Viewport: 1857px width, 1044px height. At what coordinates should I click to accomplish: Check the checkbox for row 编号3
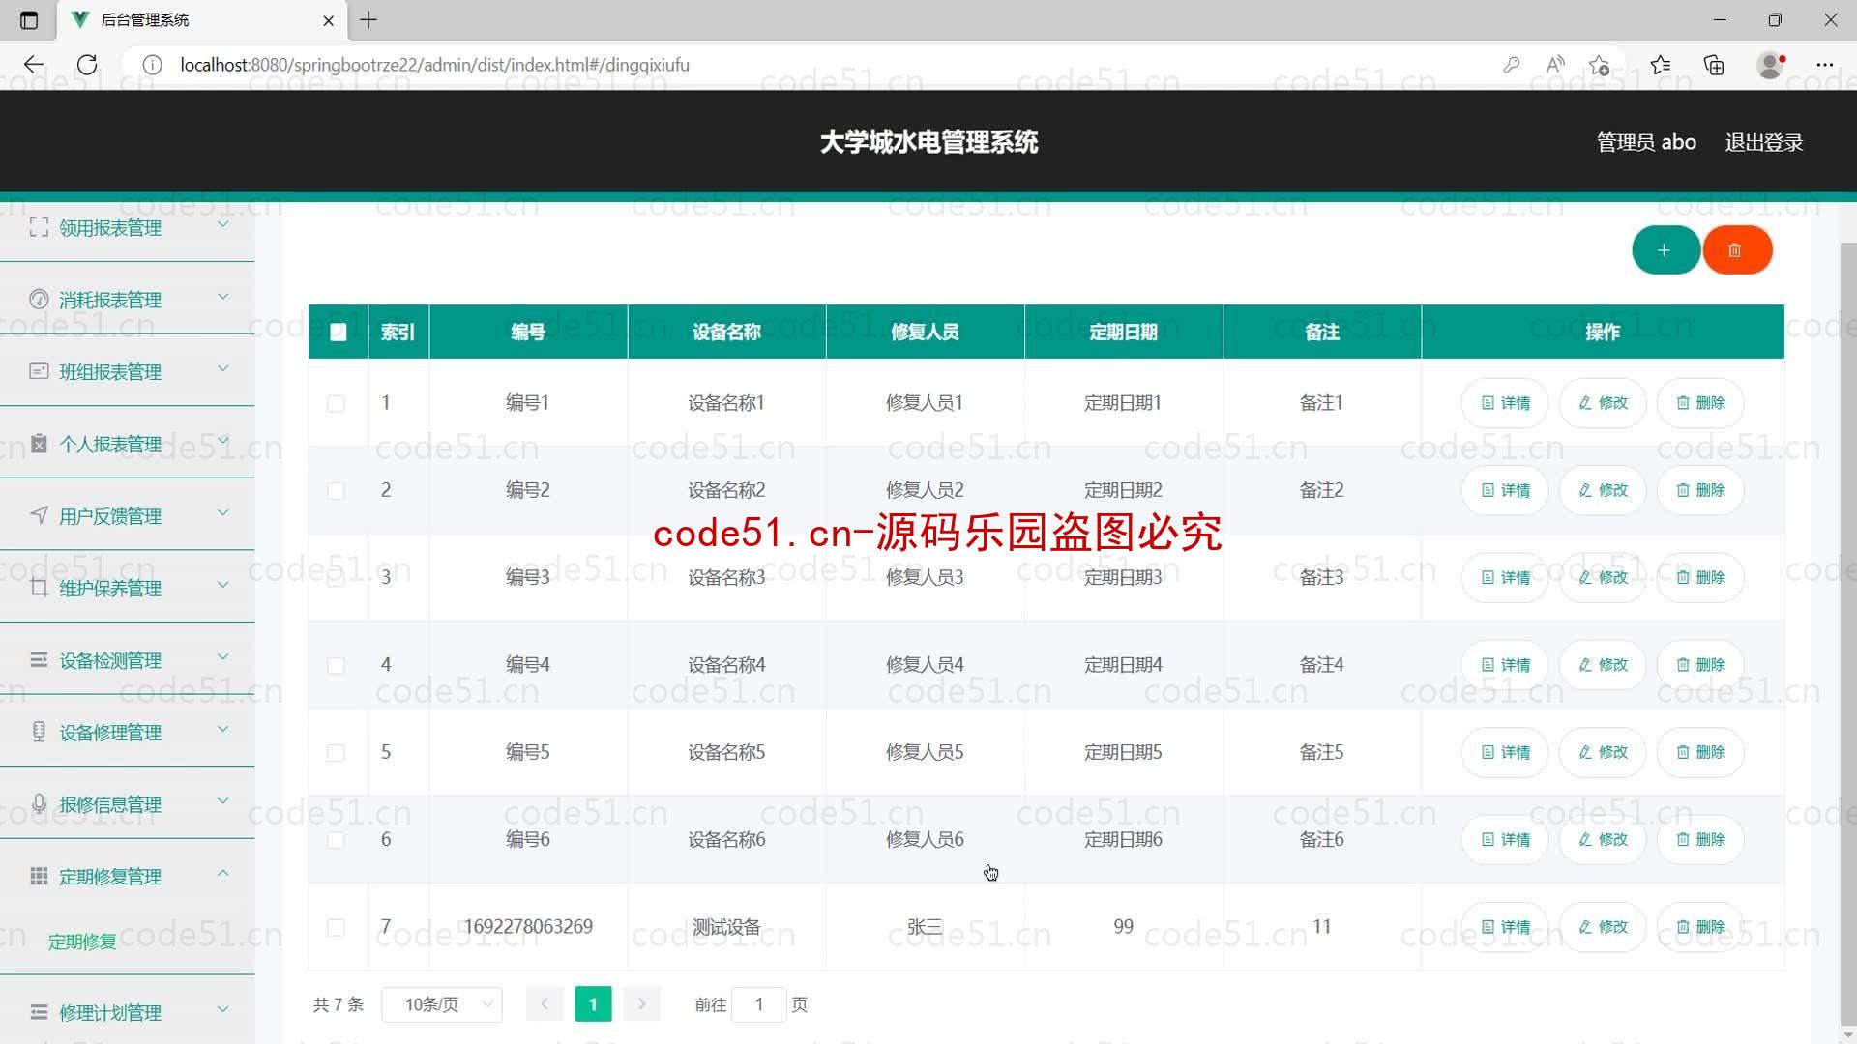click(336, 578)
